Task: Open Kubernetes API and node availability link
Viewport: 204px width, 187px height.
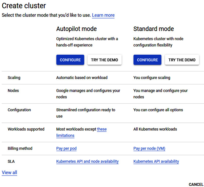Action: 87,161
